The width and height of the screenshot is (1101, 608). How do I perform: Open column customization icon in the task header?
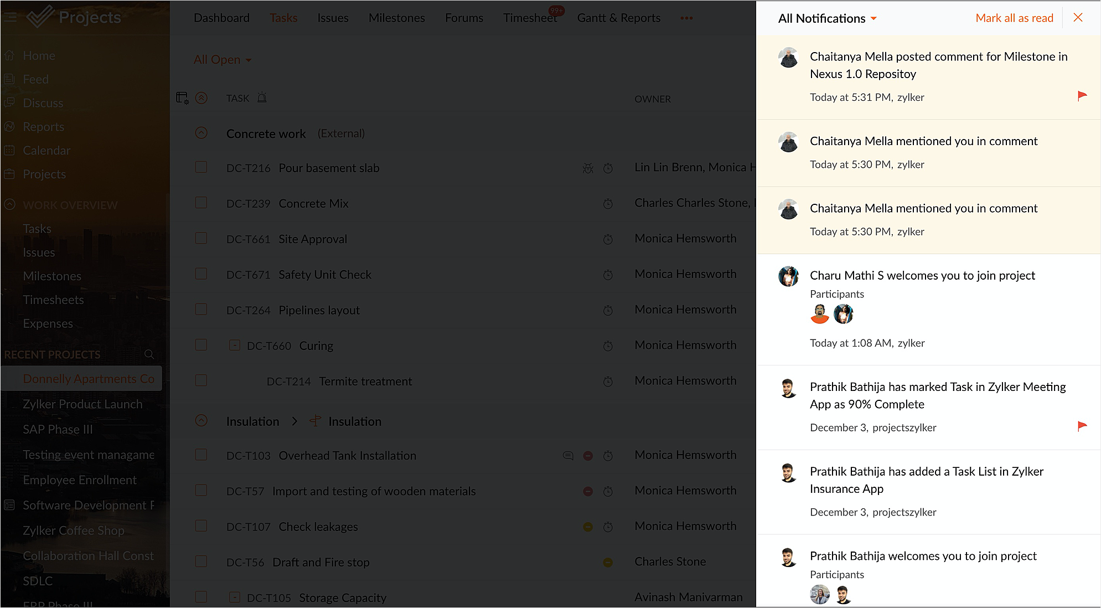[x=182, y=98]
